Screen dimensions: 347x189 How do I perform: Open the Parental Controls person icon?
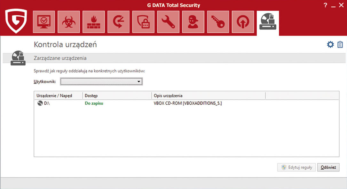193,22
